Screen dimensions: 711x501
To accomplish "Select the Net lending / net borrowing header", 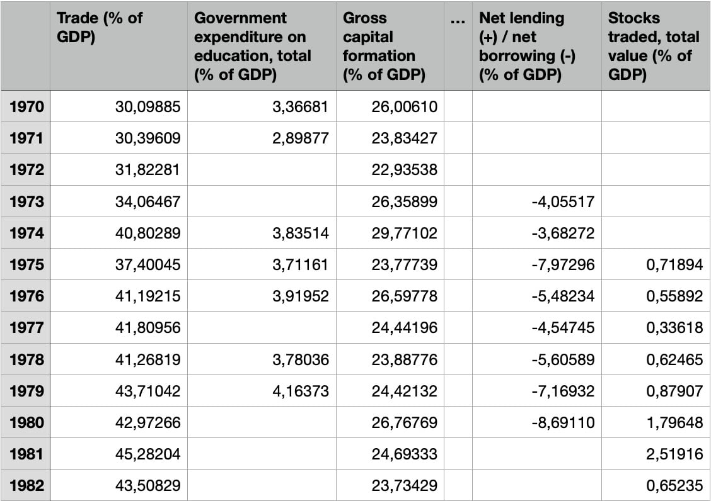I will click(537, 45).
